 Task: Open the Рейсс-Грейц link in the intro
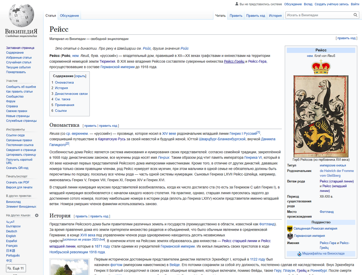234,61
